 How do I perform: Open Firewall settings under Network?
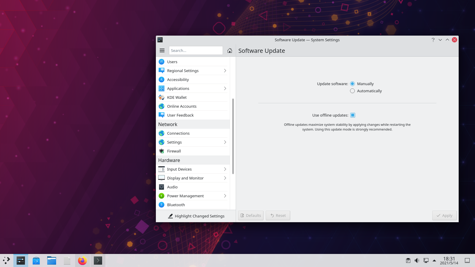174,151
